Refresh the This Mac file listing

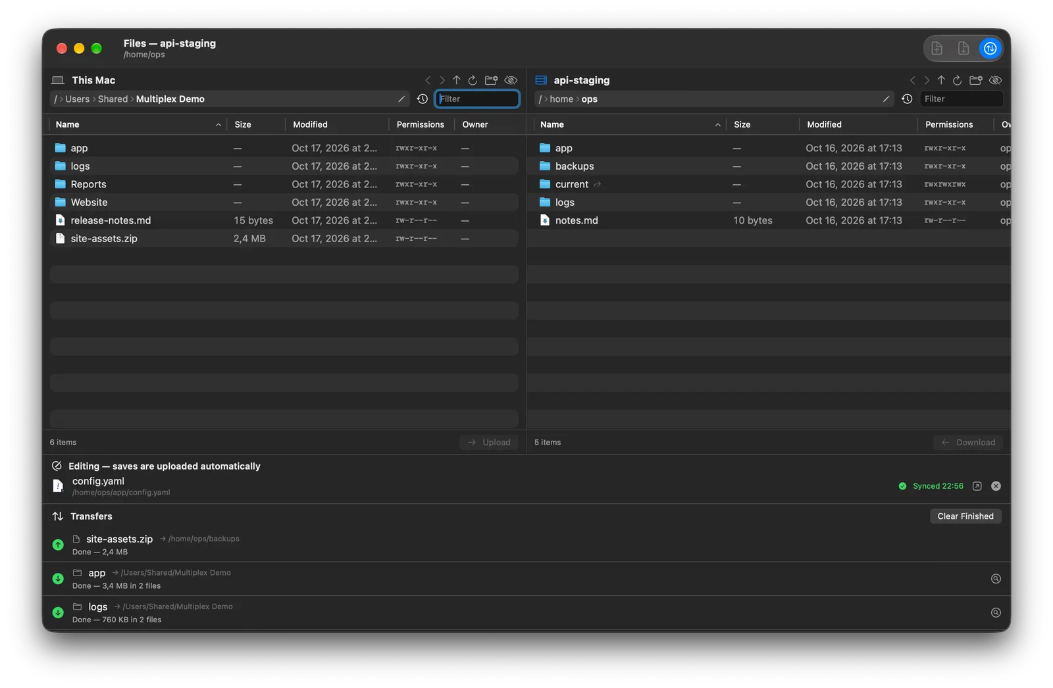(473, 80)
